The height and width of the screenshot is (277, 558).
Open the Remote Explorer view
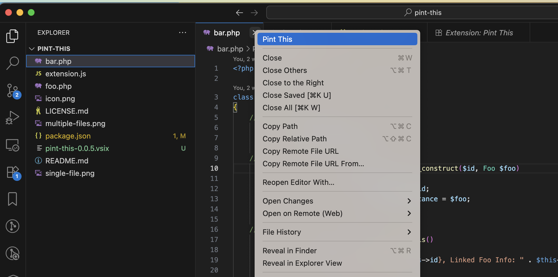point(12,145)
